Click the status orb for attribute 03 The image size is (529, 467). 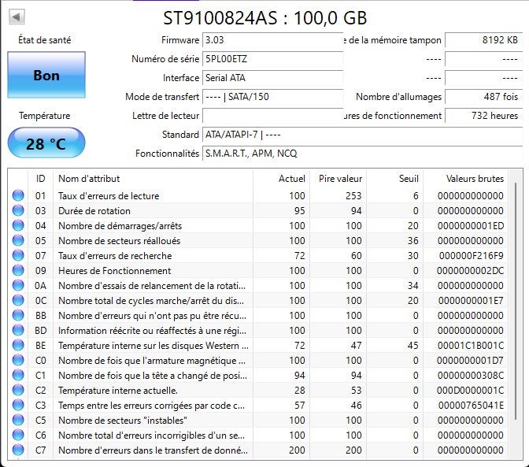click(x=18, y=210)
